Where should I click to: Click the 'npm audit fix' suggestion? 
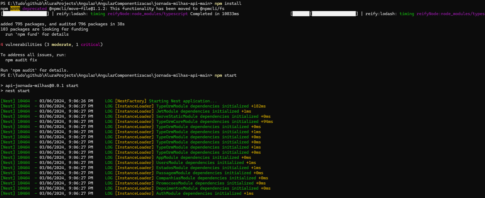click(x=21, y=60)
